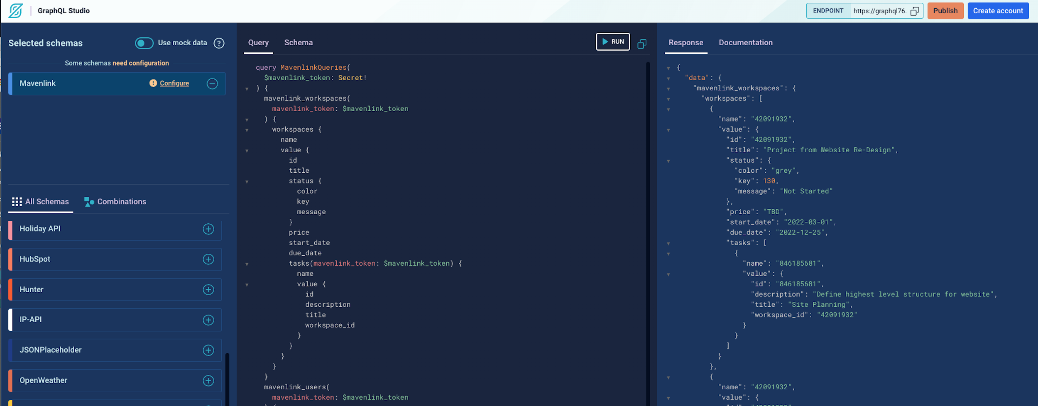Viewport: 1038px width, 406px height.
Task: Collapse the "data" node in response
Action: pyautogui.click(x=668, y=78)
